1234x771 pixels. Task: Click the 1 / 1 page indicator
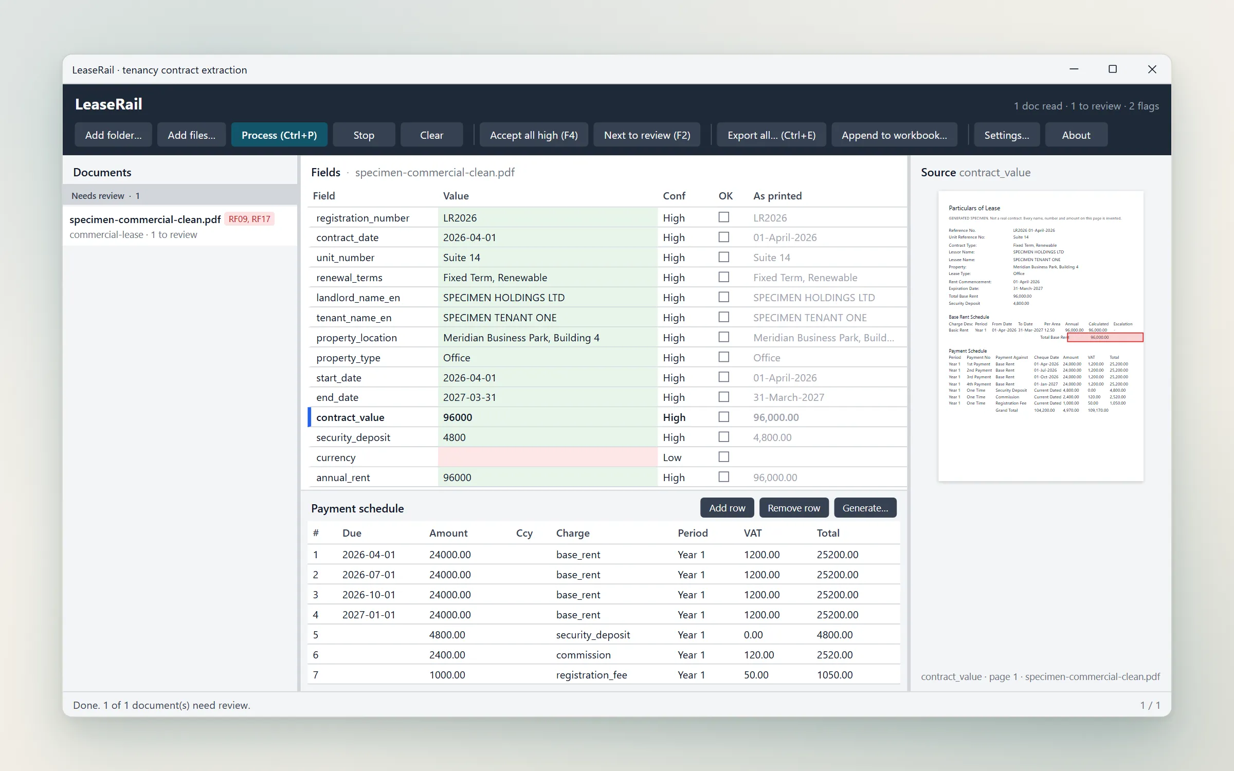pos(1150,705)
